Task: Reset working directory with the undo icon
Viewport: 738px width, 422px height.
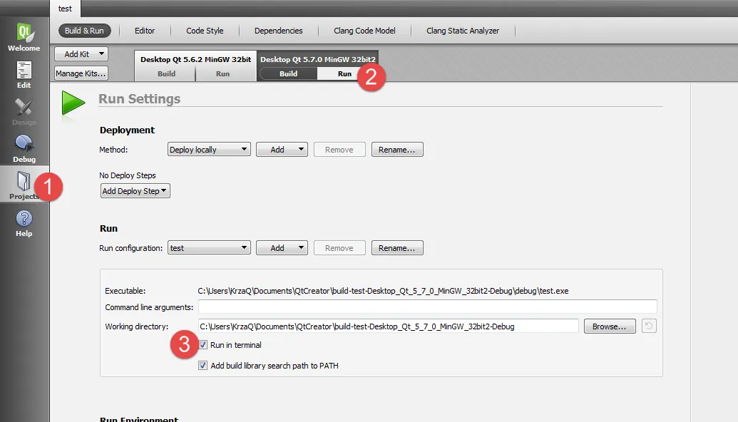Action: tap(649, 326)
